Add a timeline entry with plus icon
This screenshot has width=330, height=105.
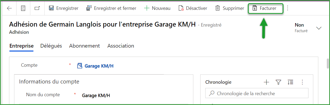(x=266, y=82)
